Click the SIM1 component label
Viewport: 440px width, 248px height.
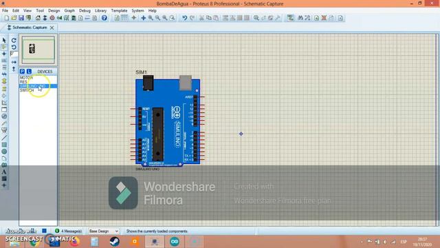pos(141,72)
